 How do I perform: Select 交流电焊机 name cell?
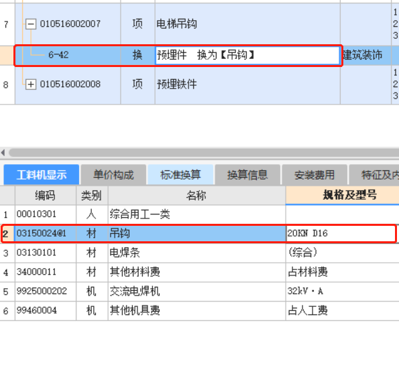point(196,292)
